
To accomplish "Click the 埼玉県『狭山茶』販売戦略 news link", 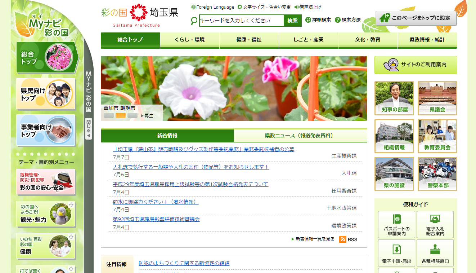I will point(203,149).
